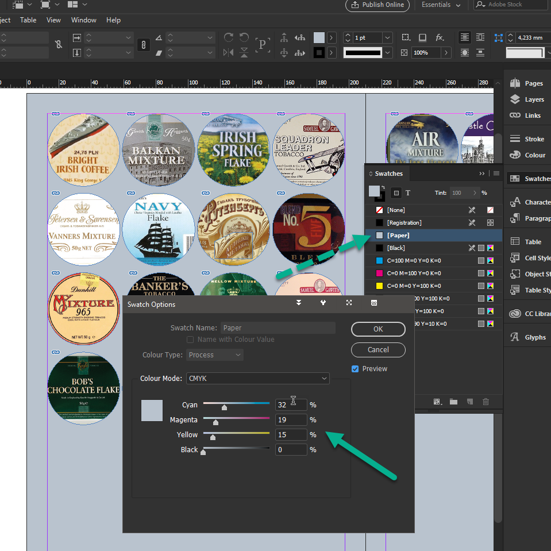Toggle the constrain proportions chain link icon
This screenshot has width=551, height=551.
pyautogui.click(x=144, y=45)
